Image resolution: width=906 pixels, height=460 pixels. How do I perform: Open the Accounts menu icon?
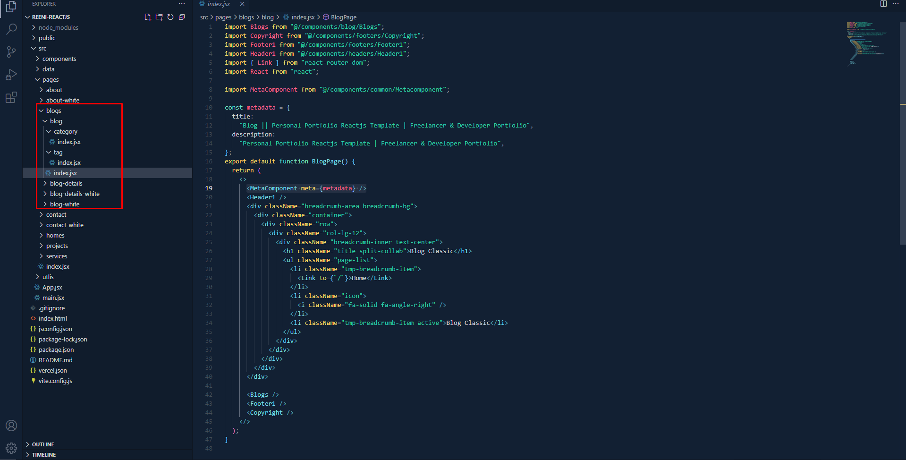click(11, 426)
